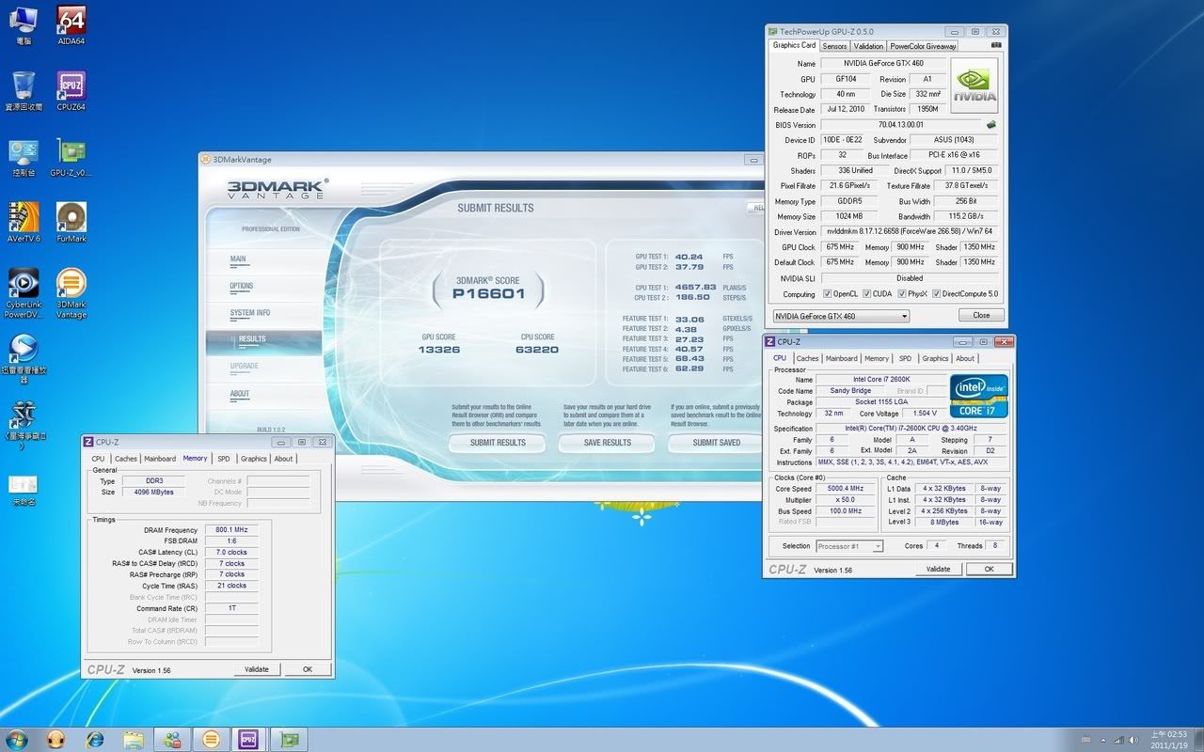Screen dimensions: 1204x752
Task: Open SPD tab in CPU-Z processor window
Action: (905, 358)
